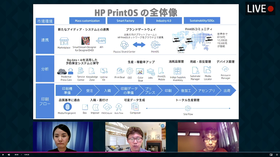The height and width of the screenshot is (157, 280).
Task: Select the Mass customization box
Action: click(x=87, y=21)
